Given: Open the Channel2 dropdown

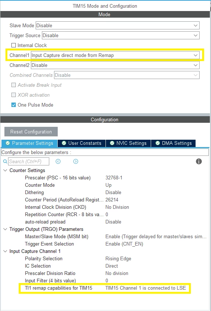Looking at the screenshot, I should click(x=115, y=65).
